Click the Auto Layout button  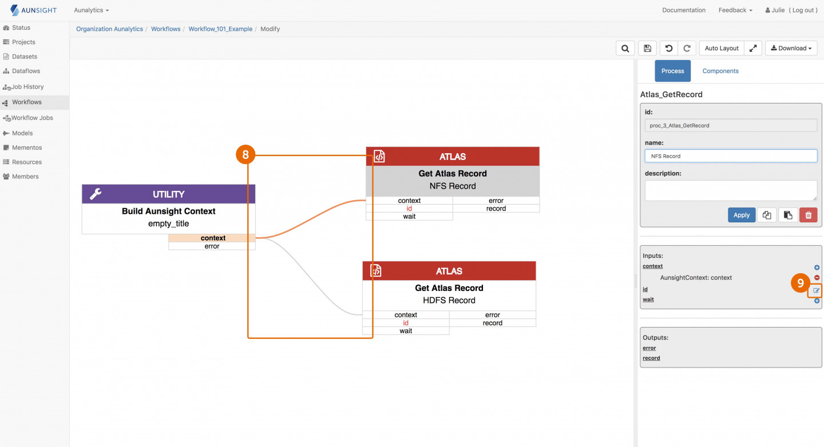(722, 49)
